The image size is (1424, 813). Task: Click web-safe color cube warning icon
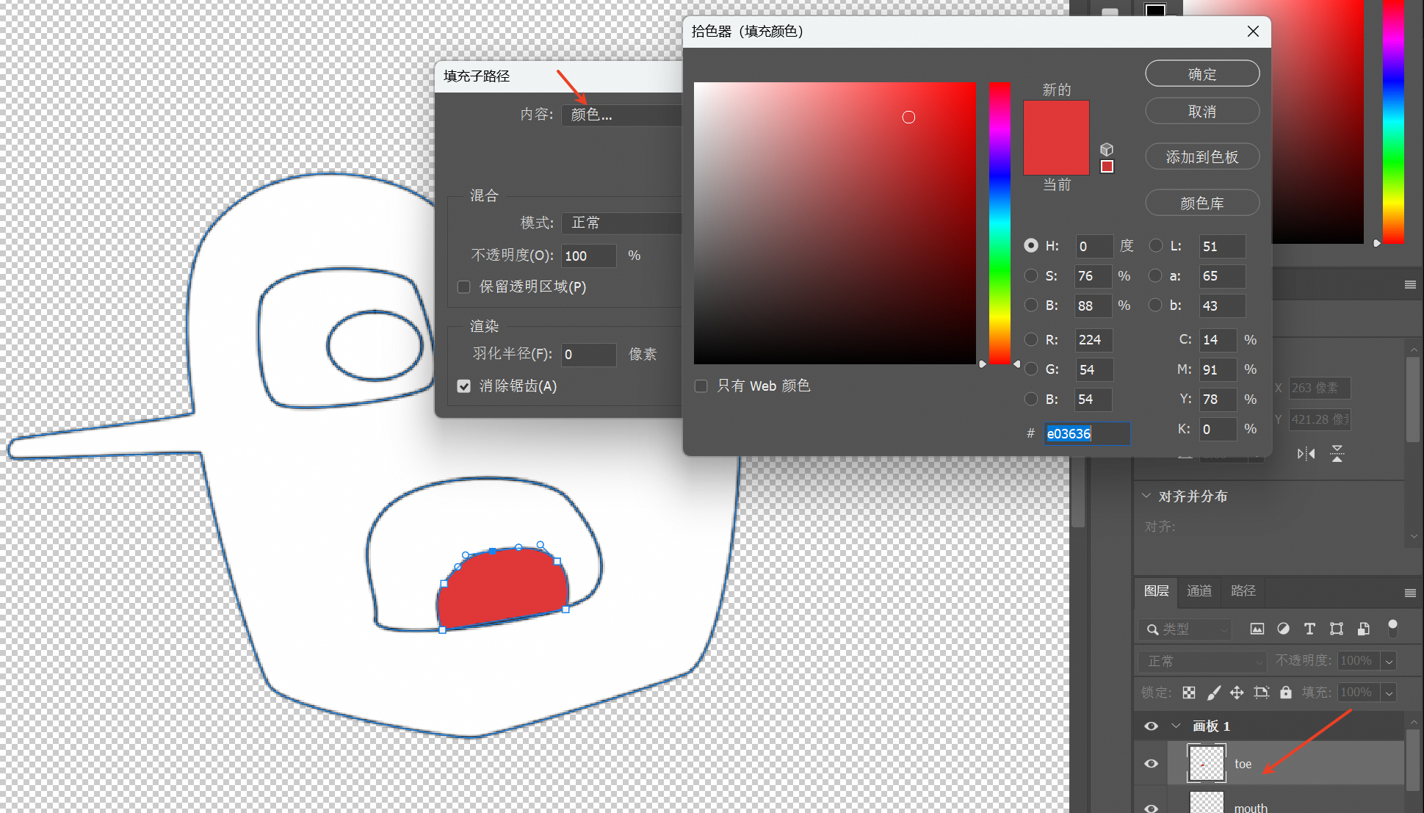[x=1107, y=149]
